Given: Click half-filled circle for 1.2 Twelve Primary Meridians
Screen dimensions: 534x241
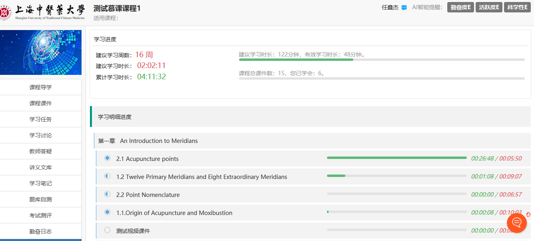Looking at the screenshot, I should coord(107,176).
